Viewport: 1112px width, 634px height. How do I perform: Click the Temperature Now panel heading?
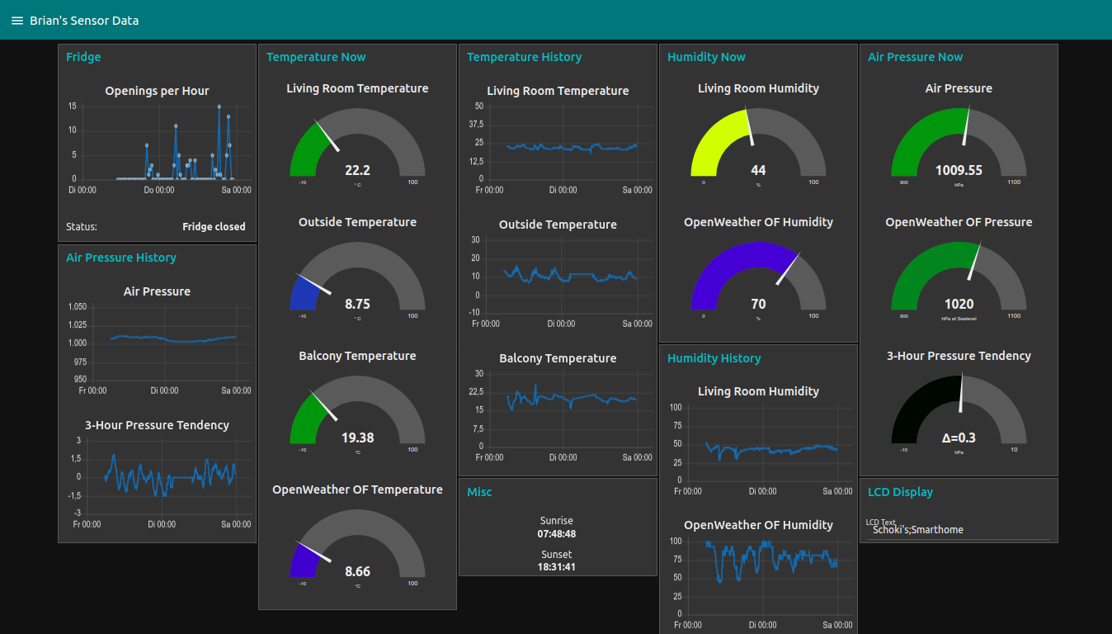pos(316,57)
